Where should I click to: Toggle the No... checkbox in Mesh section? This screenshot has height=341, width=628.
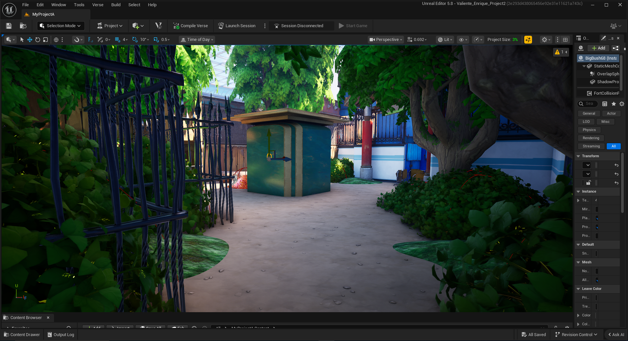click(597, 271)
